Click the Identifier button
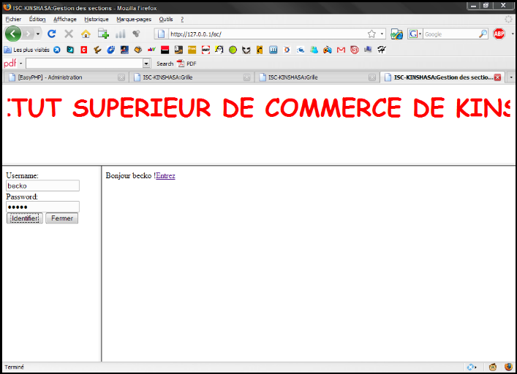The image size is (517, 374). tap(25, 218)
